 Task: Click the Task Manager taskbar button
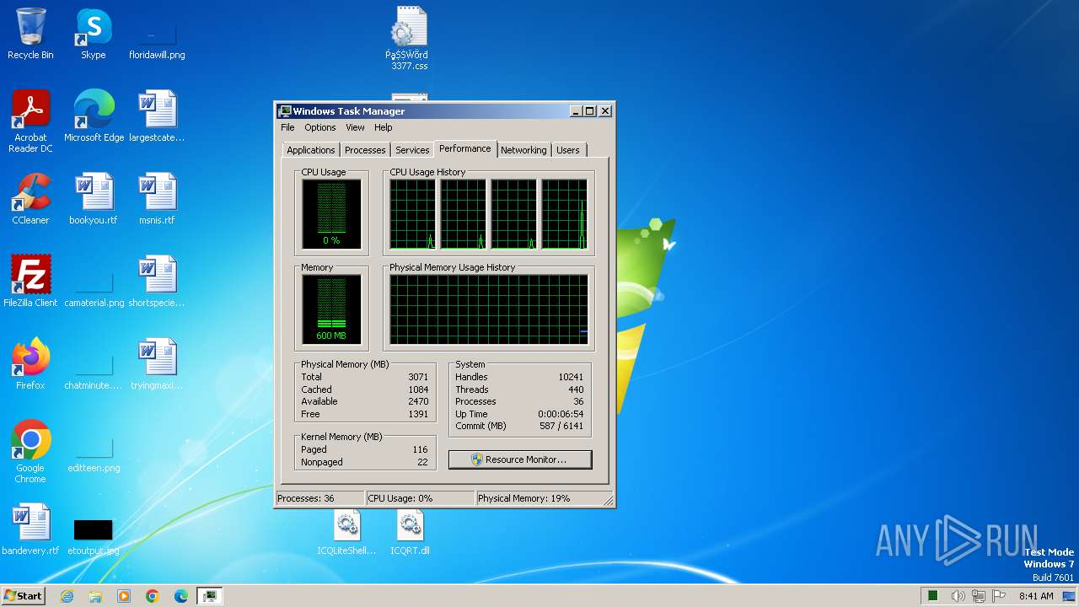tap(209, 596)
